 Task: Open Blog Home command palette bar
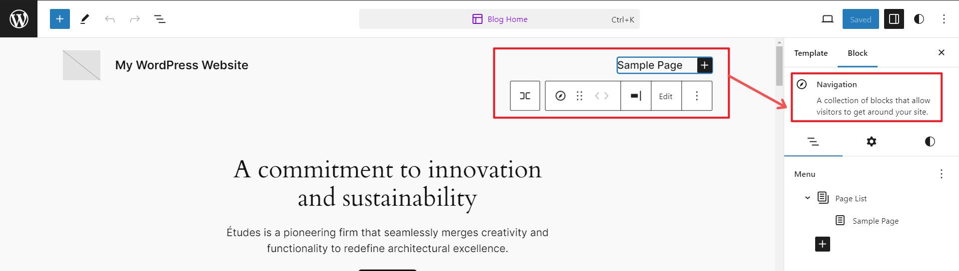(499, 19)
